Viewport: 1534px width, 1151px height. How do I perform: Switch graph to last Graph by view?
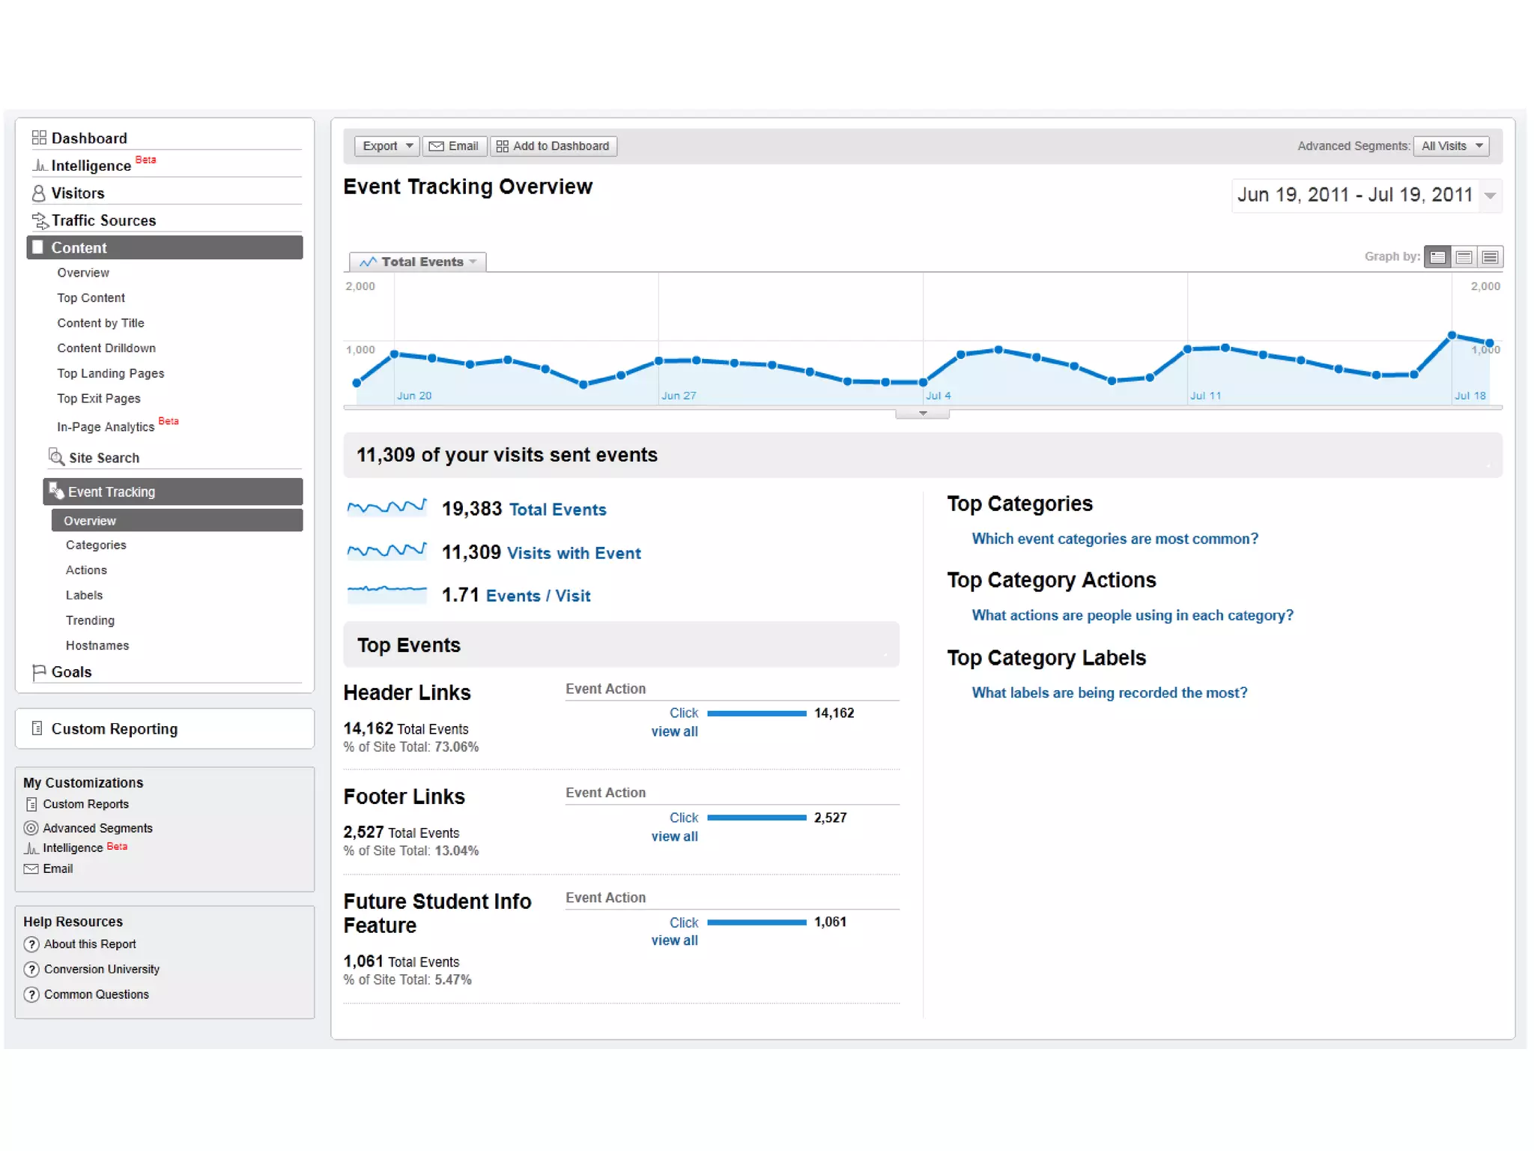click(1490, 257)
